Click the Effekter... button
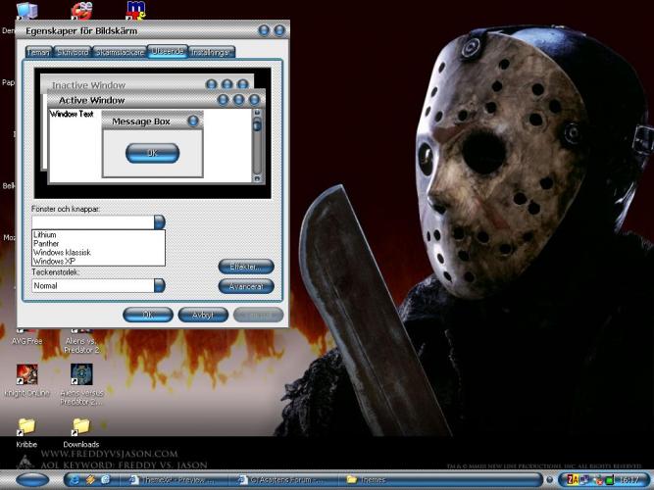Screen dimensions: 654x490 coord(245,267)
